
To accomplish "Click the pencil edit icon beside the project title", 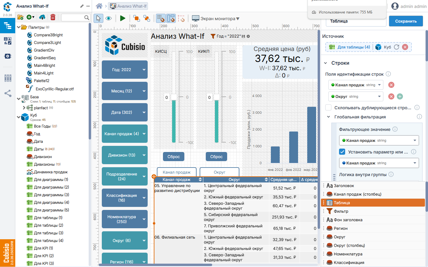I will coord(82,6).
